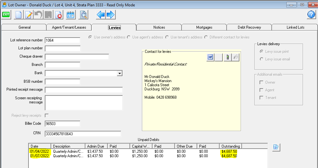Open the calendar icon in toolbar
The height and width of the screenshot is (168, 318).
pos(70,15)
